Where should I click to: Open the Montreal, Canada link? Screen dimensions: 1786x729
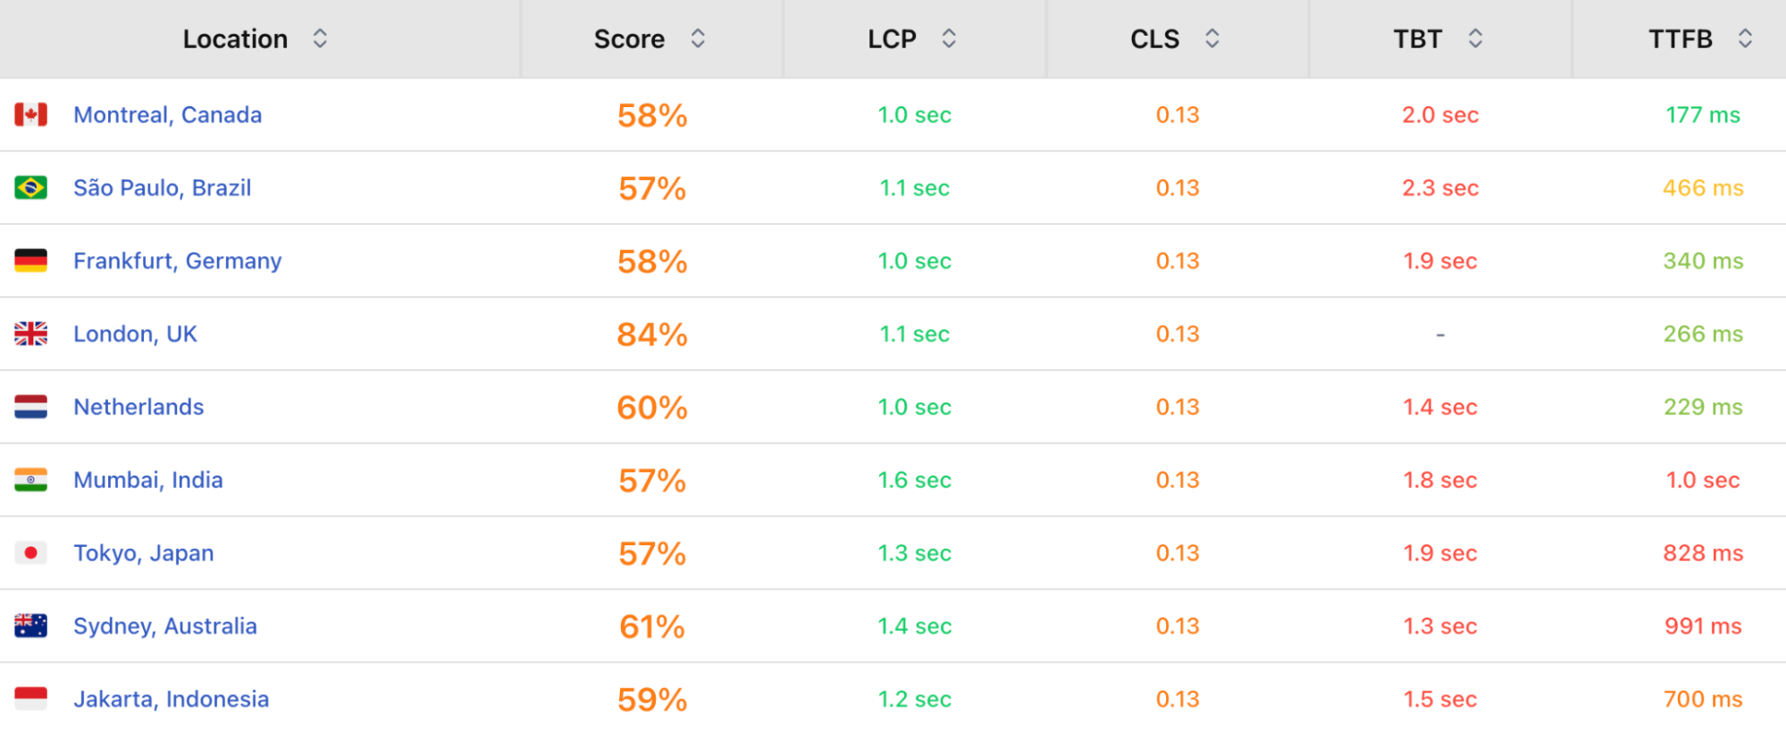coord(168,115)
